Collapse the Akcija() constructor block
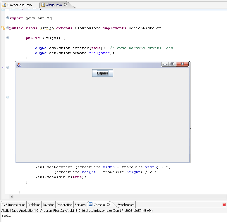 [x=8, y=38]
